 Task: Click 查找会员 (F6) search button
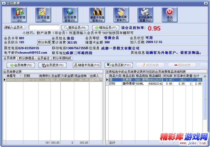tap(75, 28)
